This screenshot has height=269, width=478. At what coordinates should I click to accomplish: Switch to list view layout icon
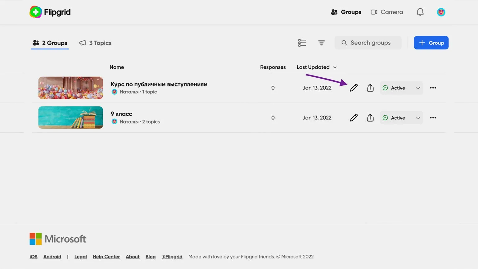pyautogui.click(x=302, y=43)
